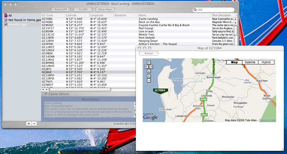Image resolution: width=287 pixels, height=154 pixels.
Task: Select the GCYDB4 Cache Landing row
Action: tap(137, 19)
